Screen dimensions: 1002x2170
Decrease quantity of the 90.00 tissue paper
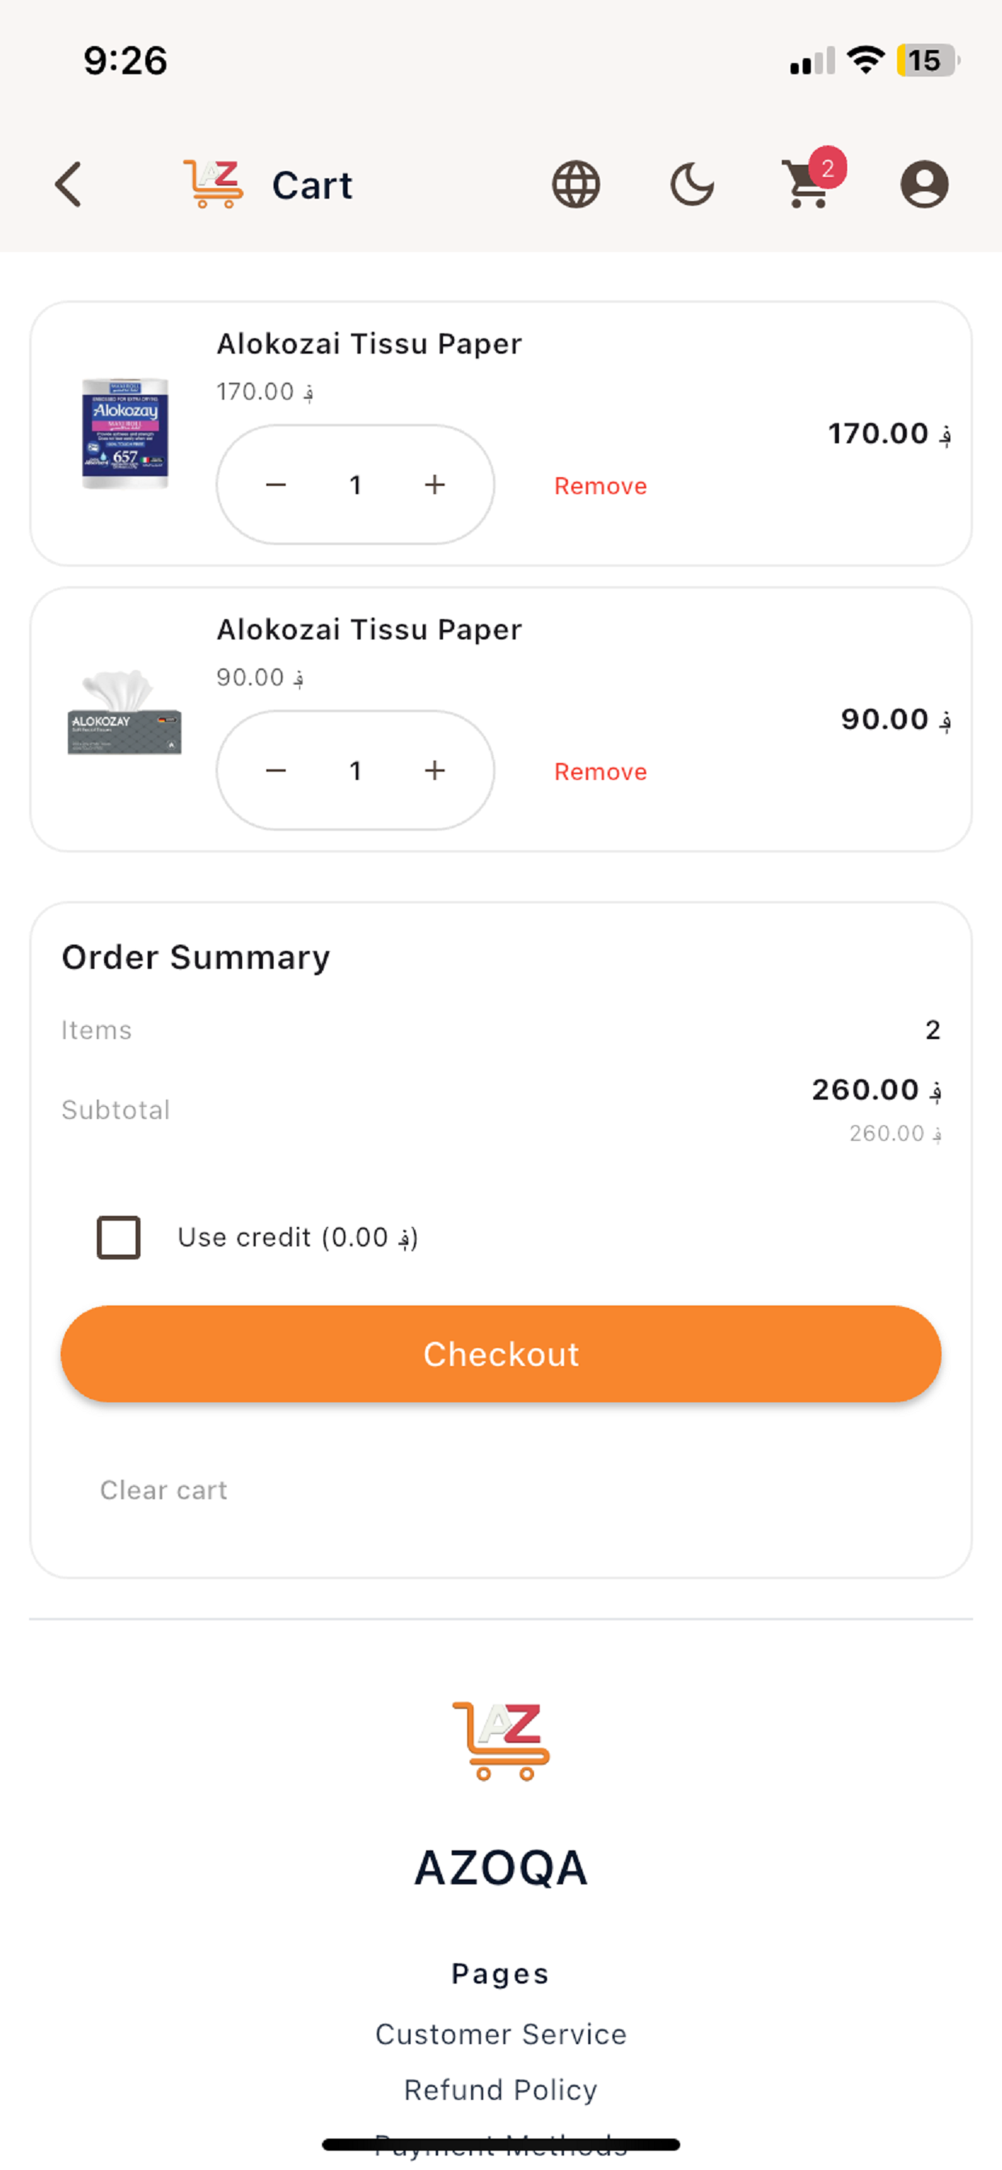(276, 770)
